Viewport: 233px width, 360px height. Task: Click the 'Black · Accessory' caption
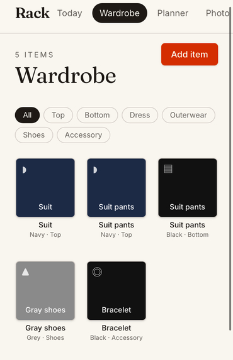pos(116,338)
